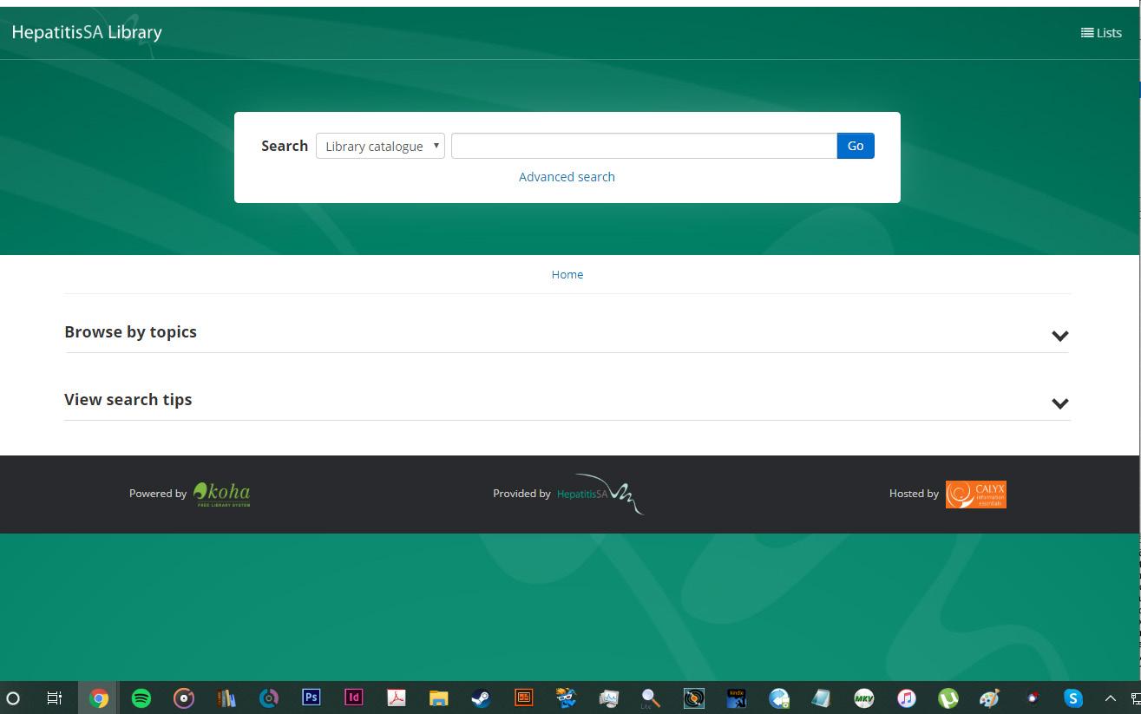The image size is (1141, 714).
Task: Launch Kindle from the taskbar
Action: pyautogui.click(x=736, y=698)
